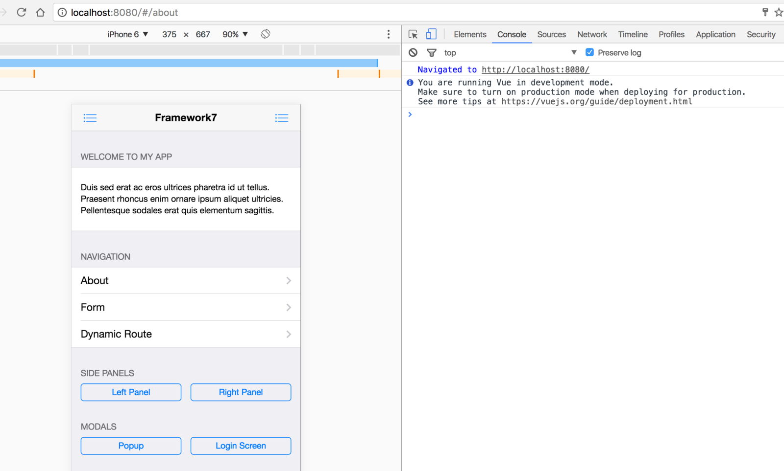Open the Form navigation item

186,307
